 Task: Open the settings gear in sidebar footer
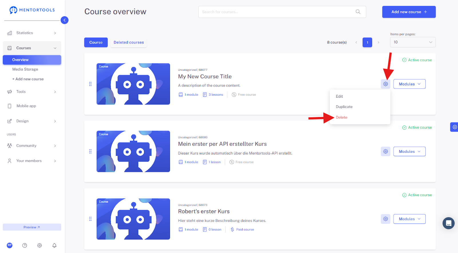pos(40,245)
